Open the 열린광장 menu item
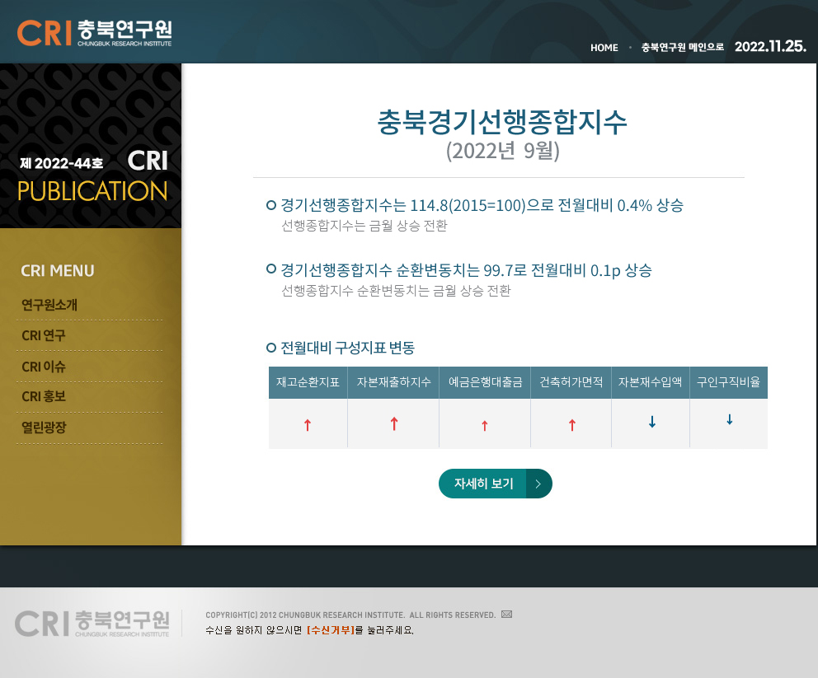The height and width of the screenshot is (678, 818). point(44,428)
